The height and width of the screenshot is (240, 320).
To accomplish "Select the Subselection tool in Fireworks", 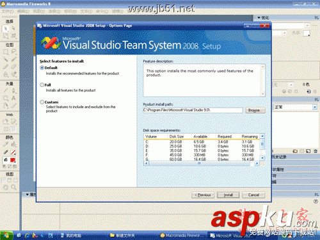I will coord(13,28).
